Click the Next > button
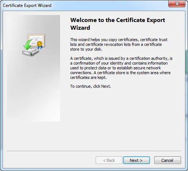188x171 pixels. pos(136,160)
